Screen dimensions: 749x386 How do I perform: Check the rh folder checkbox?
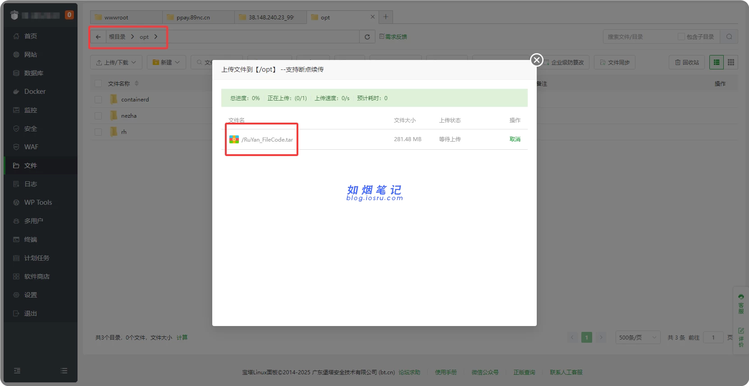(x=98, y=132)
